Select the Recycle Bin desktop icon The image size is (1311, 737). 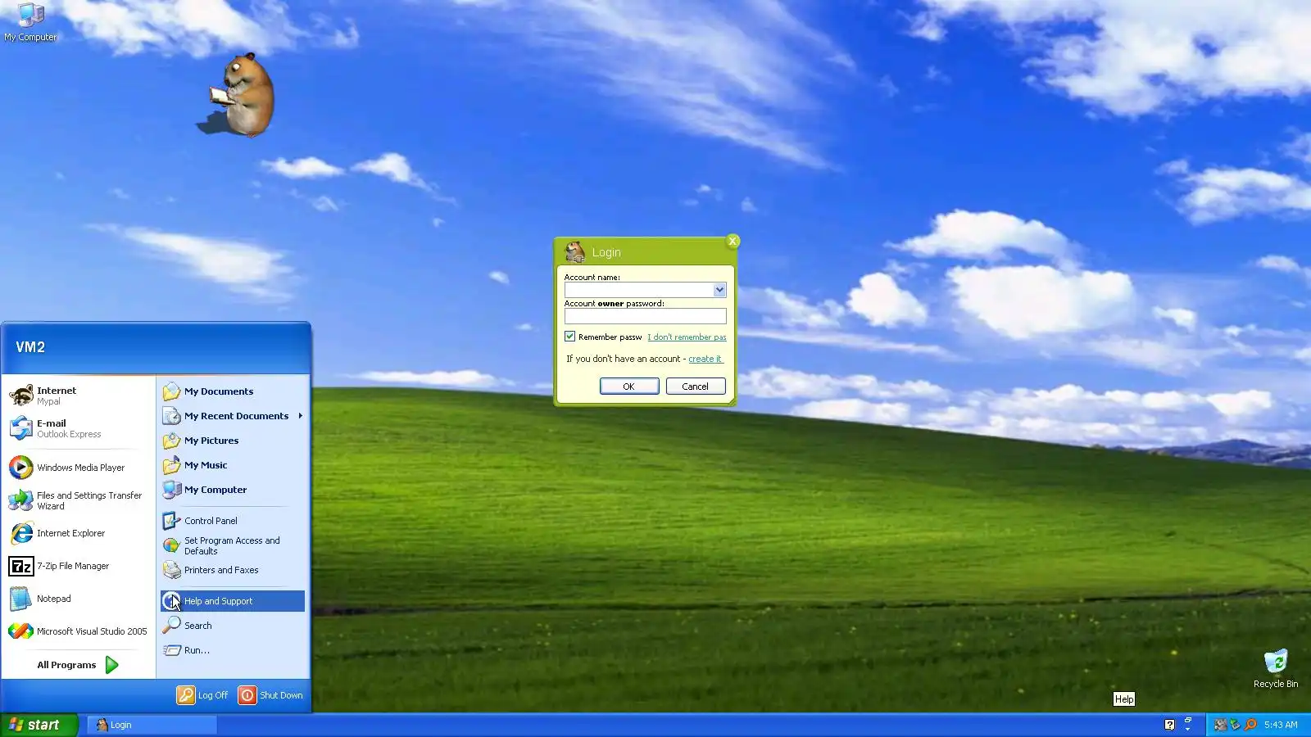click(1276, 668)
